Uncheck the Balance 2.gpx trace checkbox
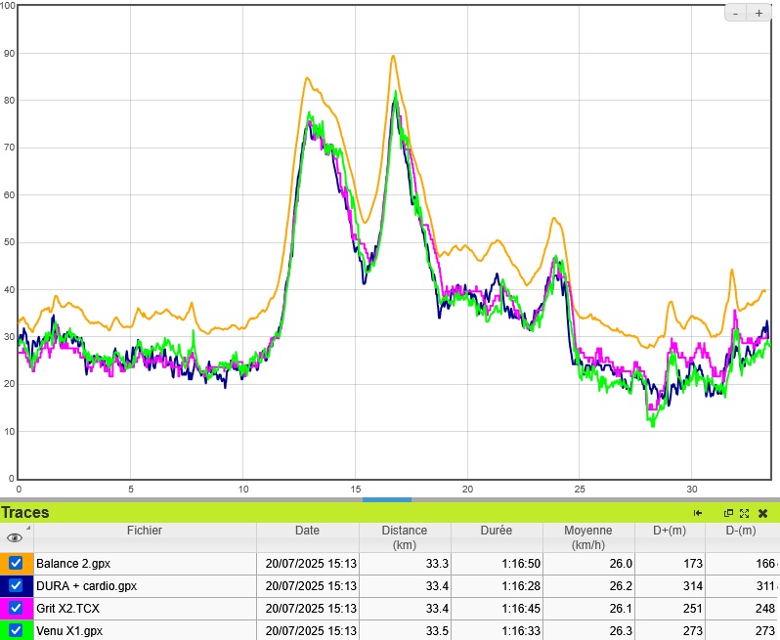780x640 pixels. 16,564
